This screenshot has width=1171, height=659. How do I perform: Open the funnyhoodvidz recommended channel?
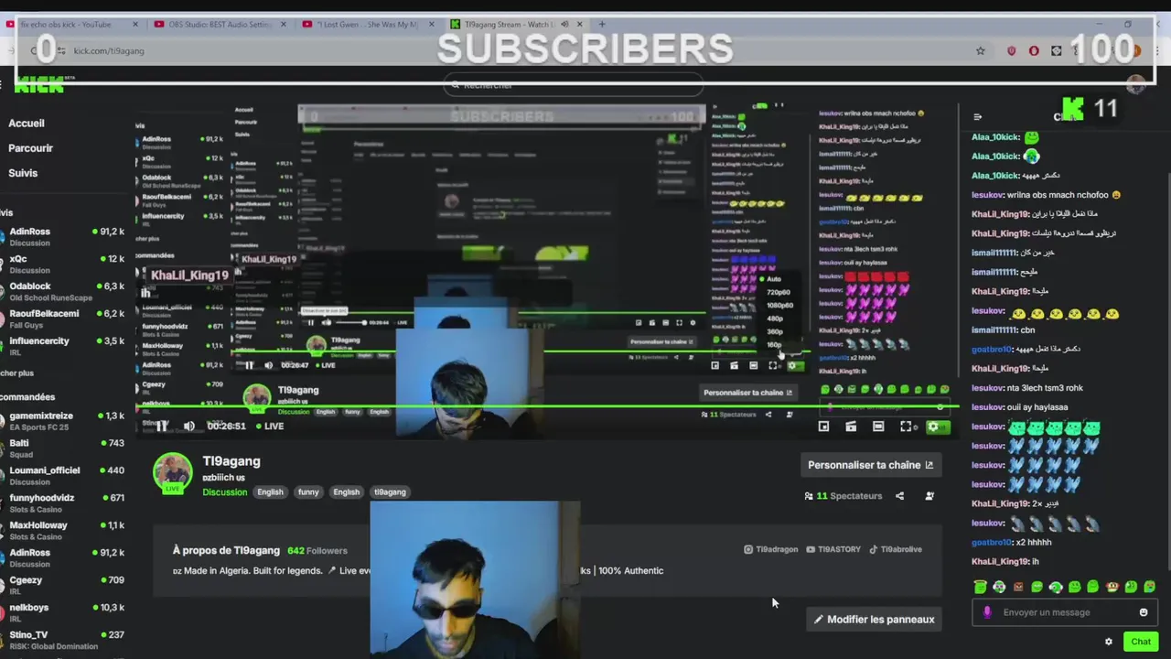pyautogui.click(x=64, y=503)
